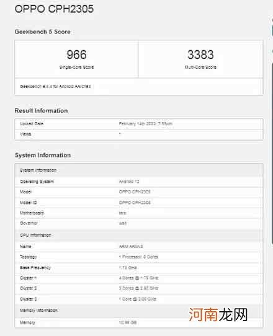Click the Cluster 2 row label

pyautogui.click(x=28, y=288)
